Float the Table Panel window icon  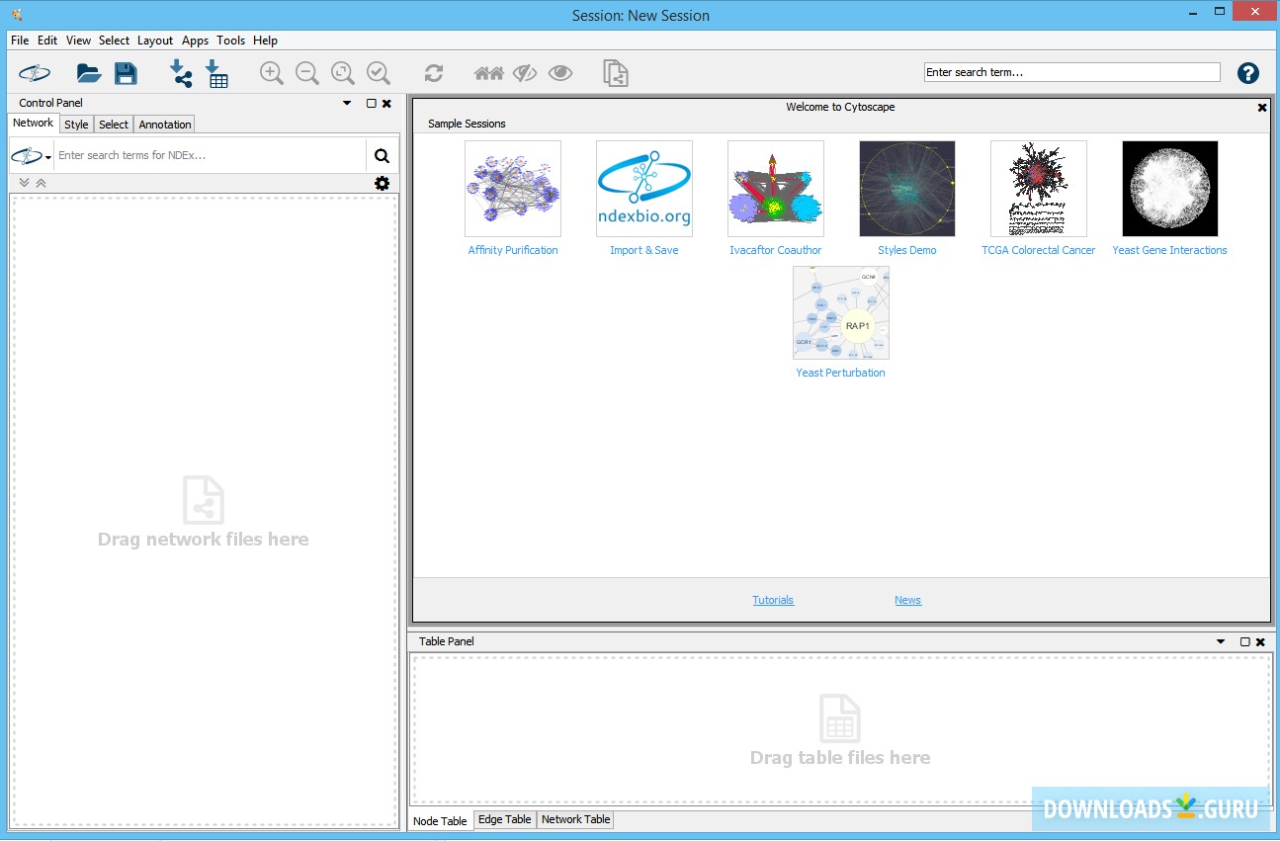pos(1245,641)
